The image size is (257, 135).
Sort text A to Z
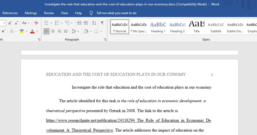coord(94,23)
